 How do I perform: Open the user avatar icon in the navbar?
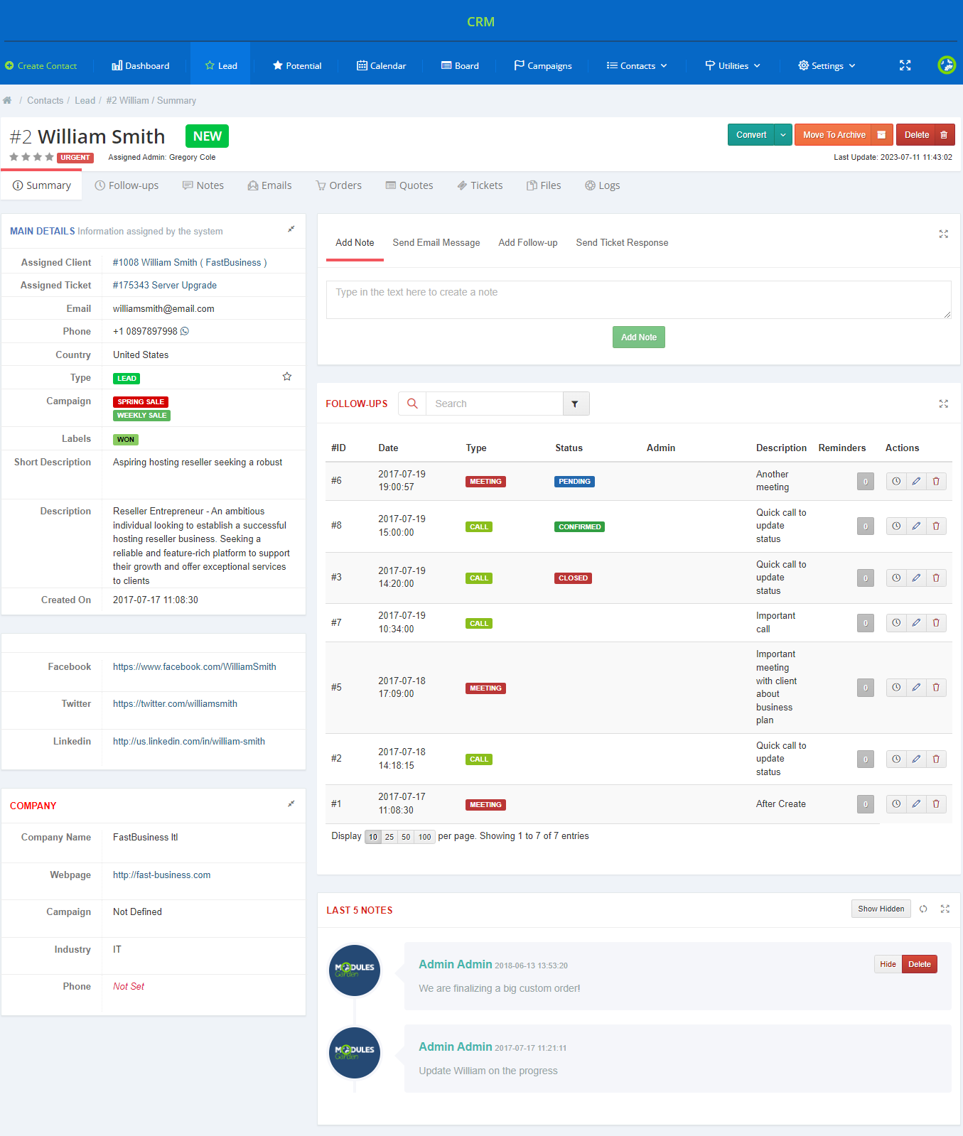pos(947,65)
